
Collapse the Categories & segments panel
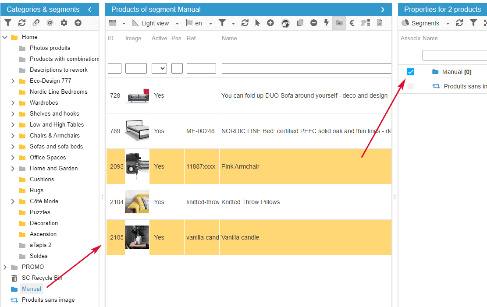coord(90,9)
